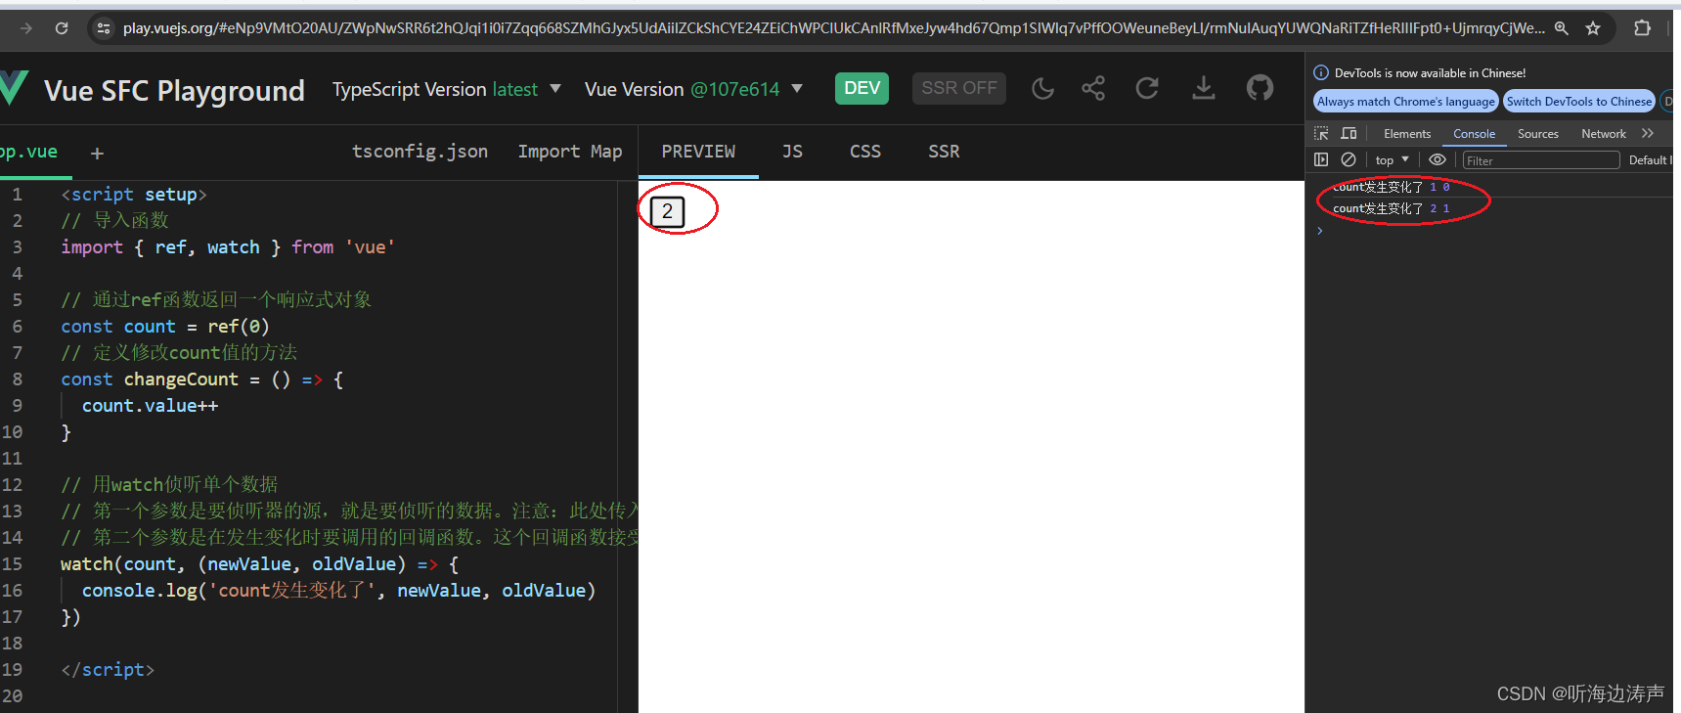Bookmark this page with the star

1593,28
